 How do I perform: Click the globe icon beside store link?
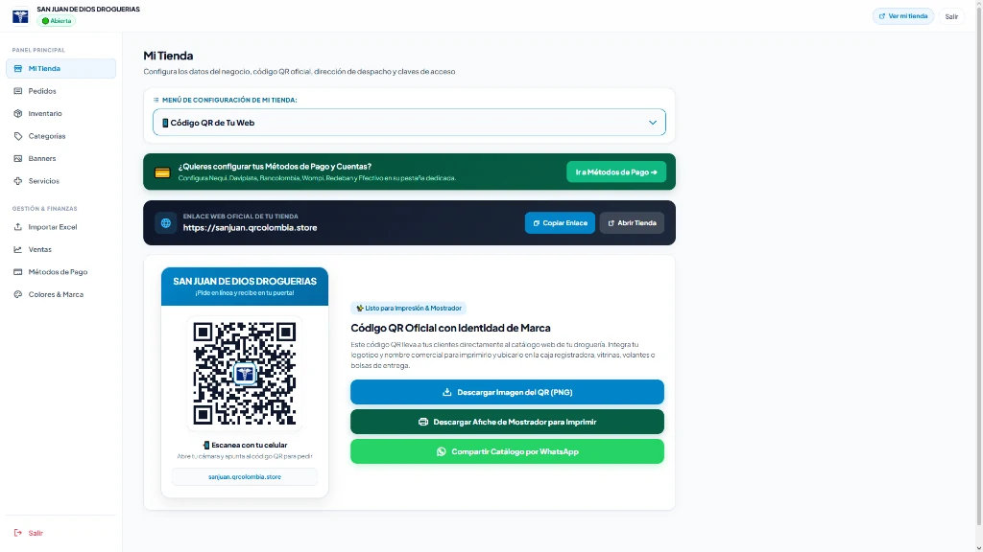tap(165, 222)
